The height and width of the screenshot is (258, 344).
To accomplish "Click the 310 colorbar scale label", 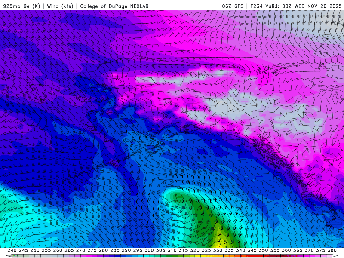I will pyautogui.click(x=172, y=250).
